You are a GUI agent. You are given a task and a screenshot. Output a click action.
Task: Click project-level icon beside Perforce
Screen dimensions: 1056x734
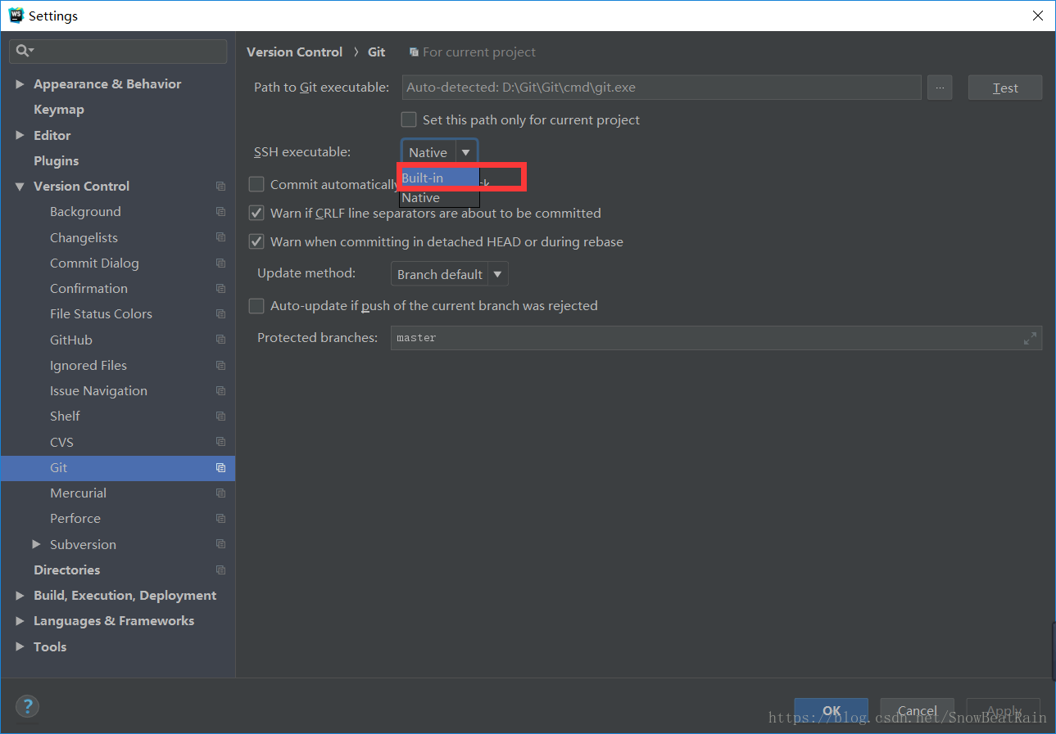[x=220, y=519]
